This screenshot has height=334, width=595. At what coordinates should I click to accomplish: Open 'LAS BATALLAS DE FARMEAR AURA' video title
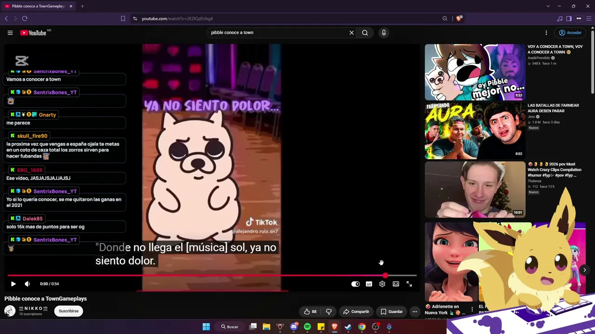tap(553, 108)
